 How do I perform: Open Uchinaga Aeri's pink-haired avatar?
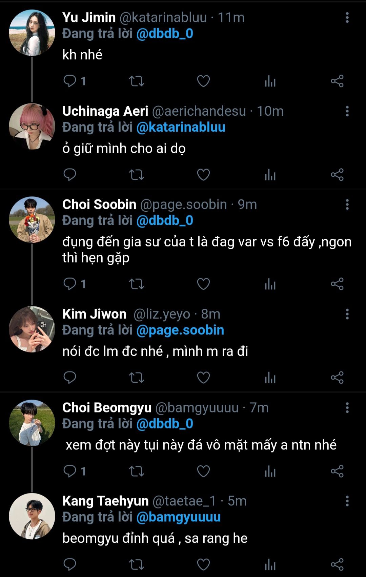[32, 126]
